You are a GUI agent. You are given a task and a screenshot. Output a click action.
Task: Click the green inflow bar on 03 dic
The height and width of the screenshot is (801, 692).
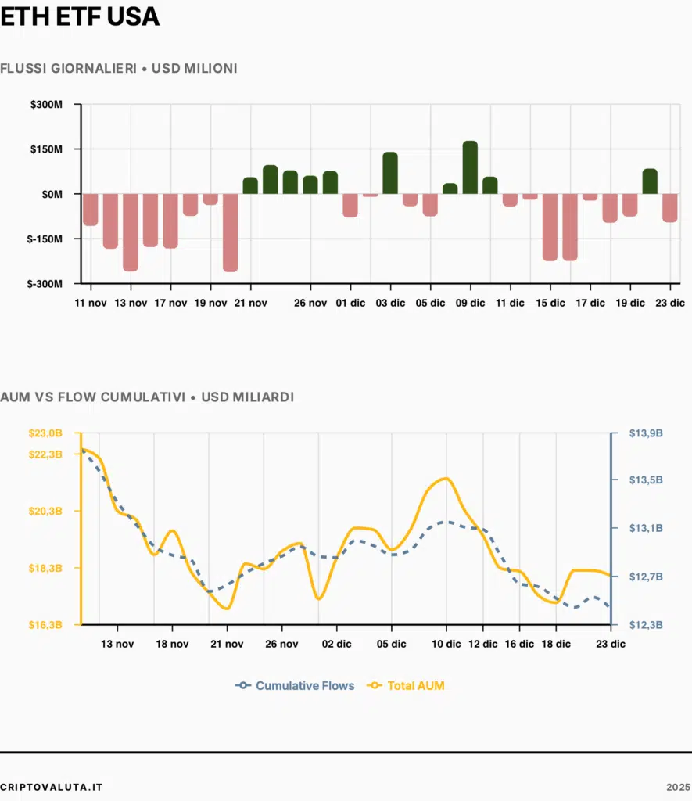pos(390,171)
